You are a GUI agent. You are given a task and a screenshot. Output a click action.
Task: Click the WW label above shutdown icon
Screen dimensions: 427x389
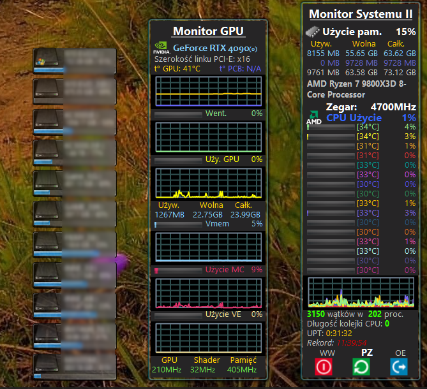[327, 353]
